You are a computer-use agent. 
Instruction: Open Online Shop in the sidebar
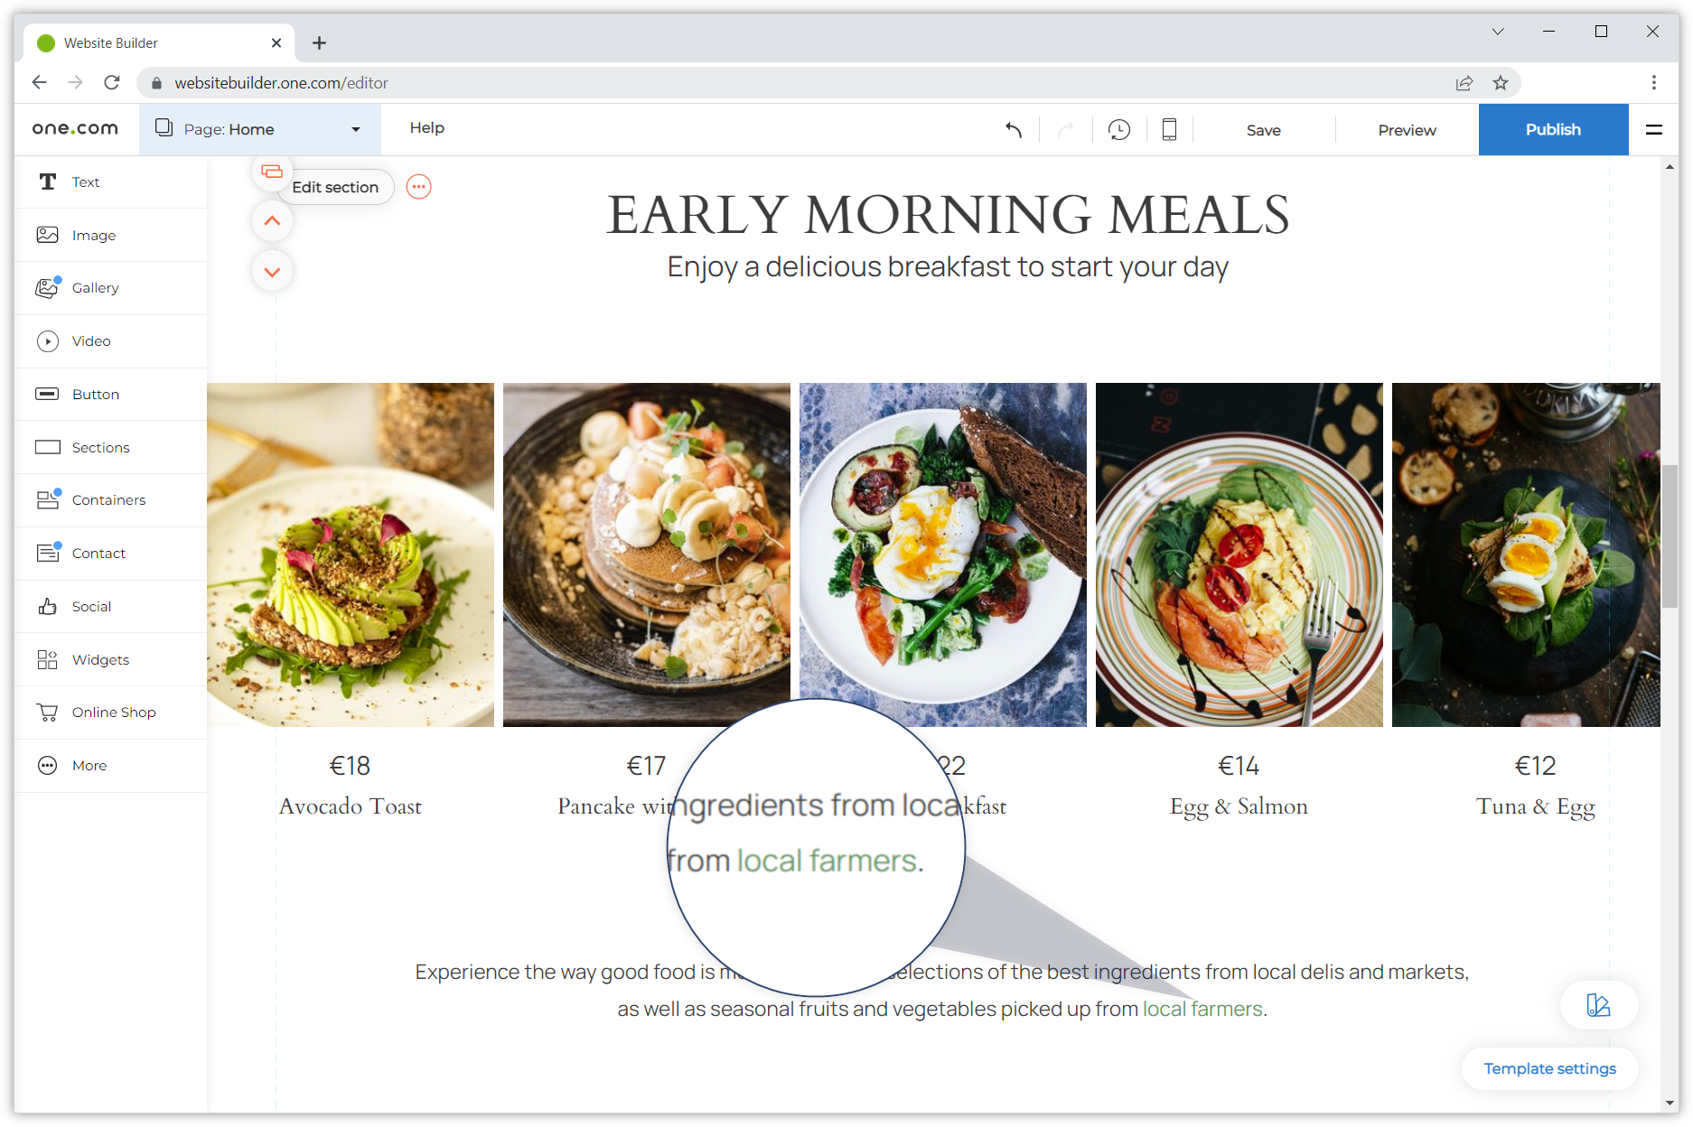click(x=113, y=713)
